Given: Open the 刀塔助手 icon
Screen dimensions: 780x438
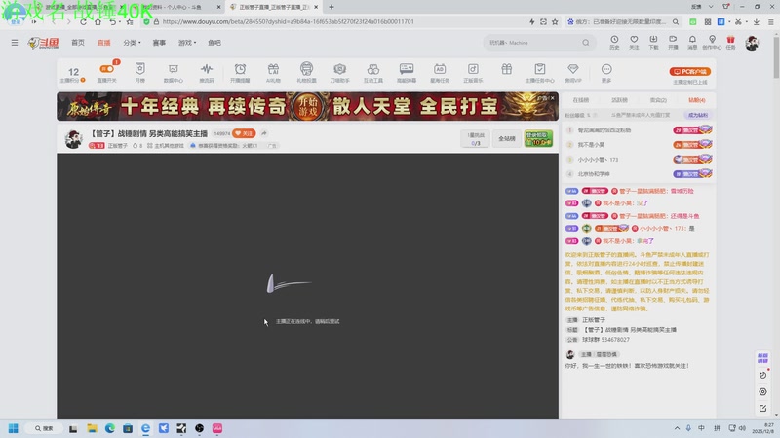Looking at the screenshot, I should (x=339, y=72).
